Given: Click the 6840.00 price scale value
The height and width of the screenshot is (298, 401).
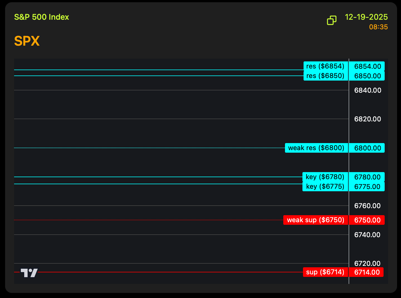Looking at the screenshot, I should pos(367,90).
